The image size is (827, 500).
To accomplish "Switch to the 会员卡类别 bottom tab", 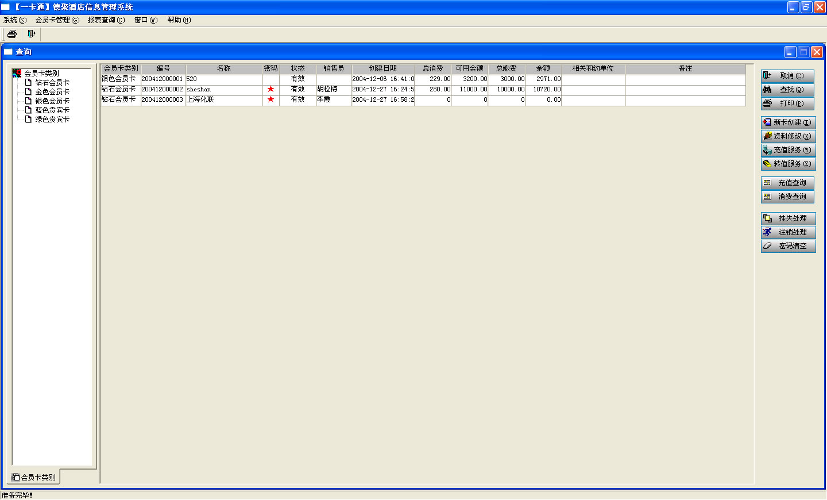I will (x=34, y=477).
